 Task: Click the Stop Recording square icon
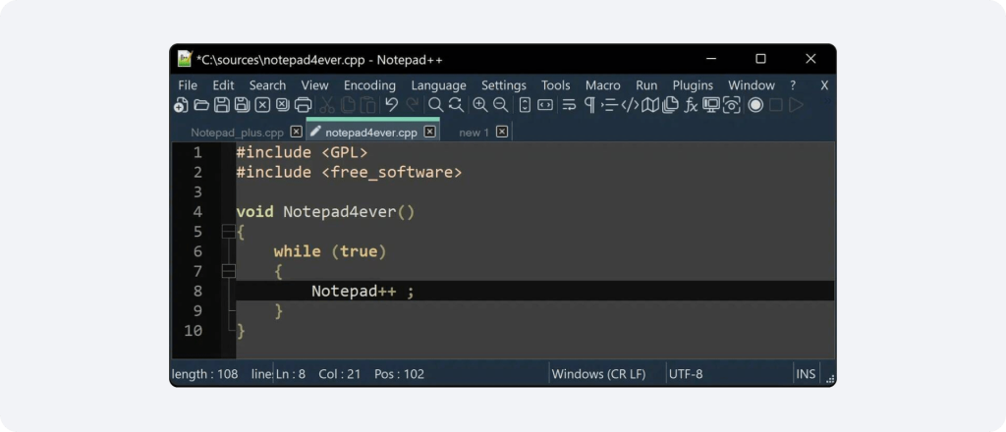coord(776,105)
